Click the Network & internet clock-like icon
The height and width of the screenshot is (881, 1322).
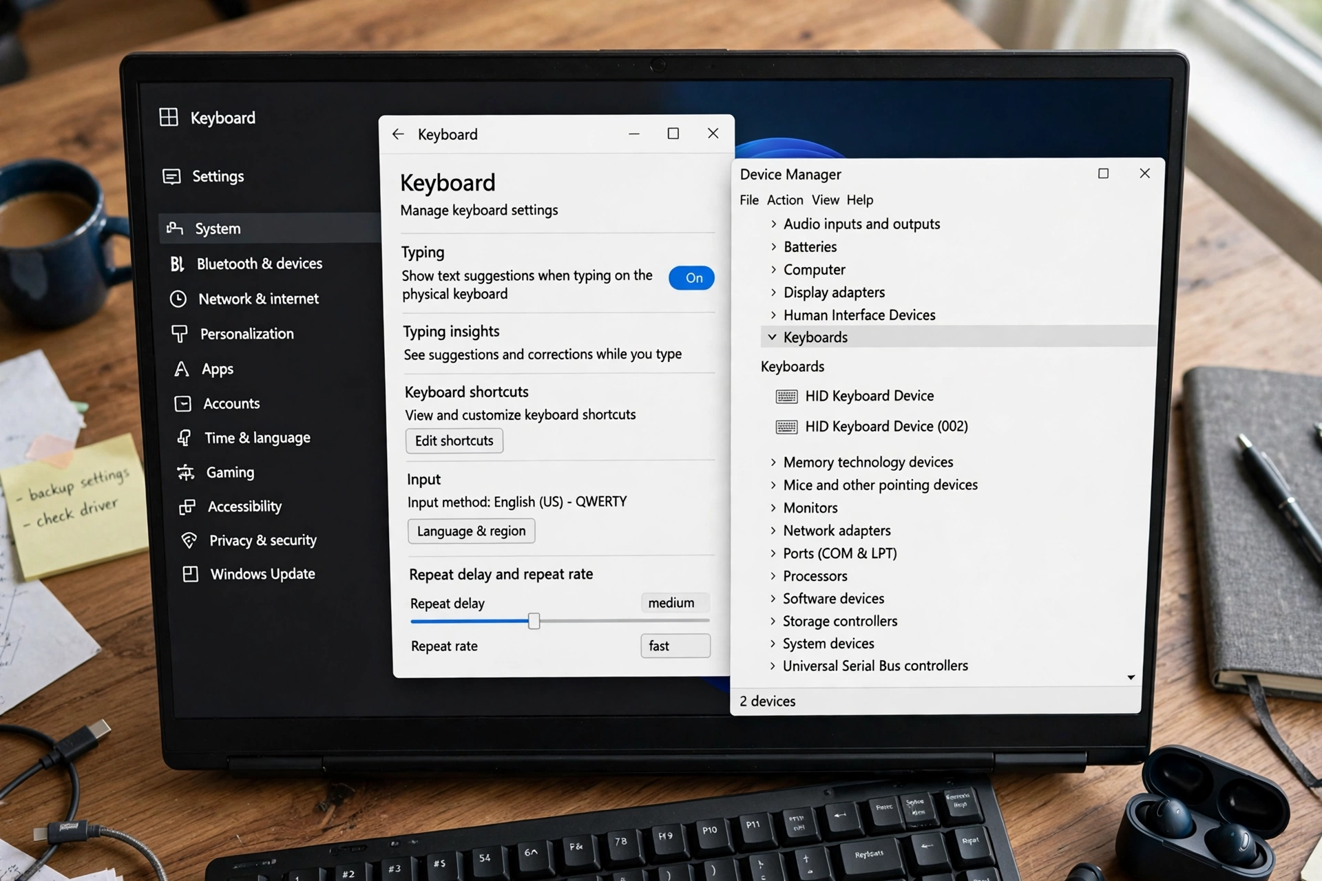178,299
